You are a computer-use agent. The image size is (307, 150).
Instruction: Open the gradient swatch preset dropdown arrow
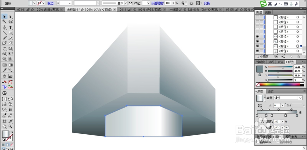(265, 98)
